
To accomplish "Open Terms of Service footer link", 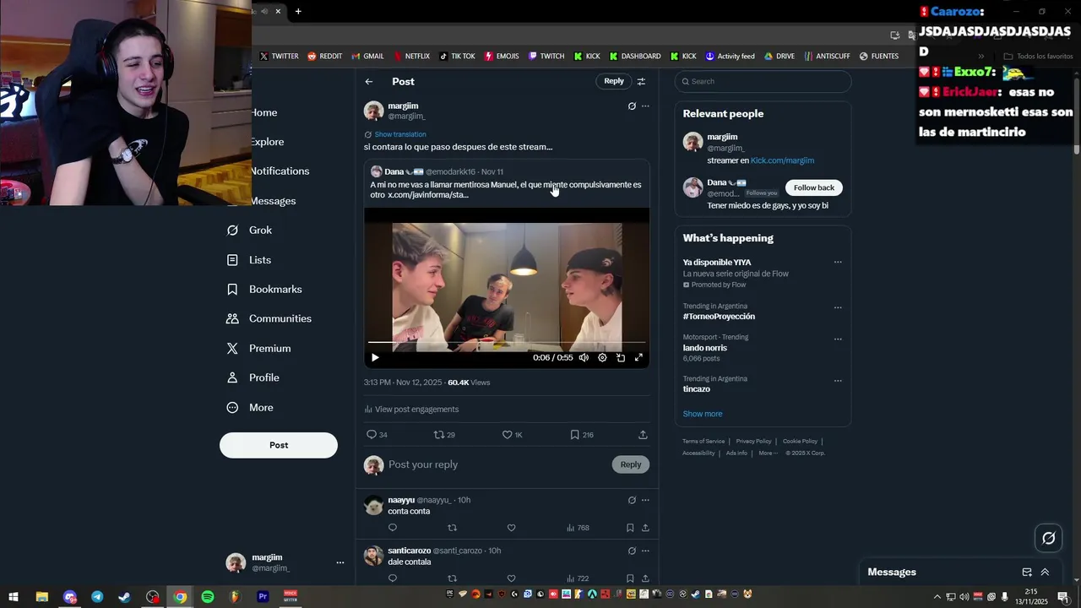I will tap(703, 442).
